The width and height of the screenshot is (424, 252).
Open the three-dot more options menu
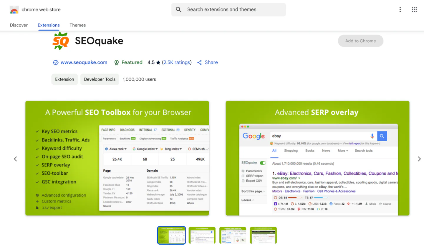click(400, 9)
